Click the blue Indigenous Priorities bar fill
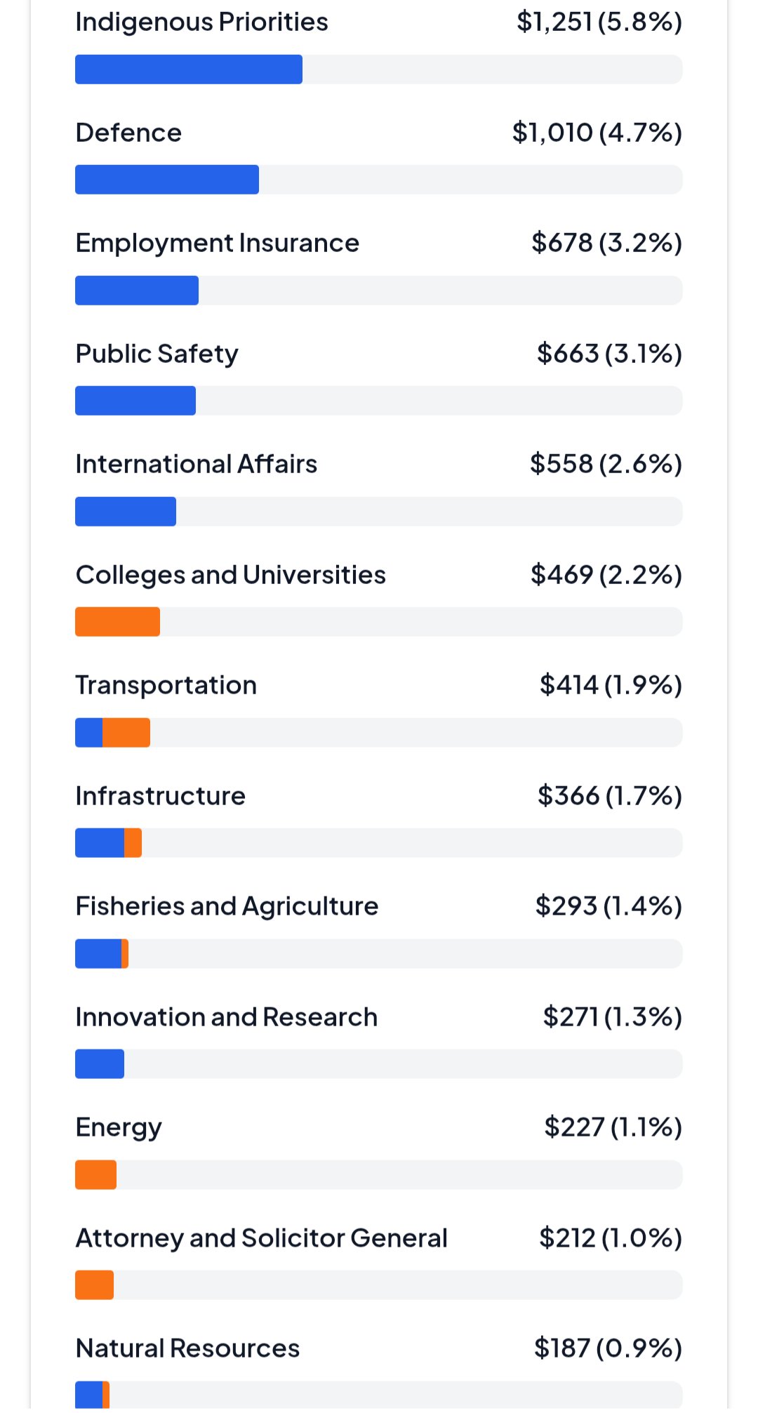The height and width of the screenshot is (1413, 758). pyautogui.click(x=188, y=69)
